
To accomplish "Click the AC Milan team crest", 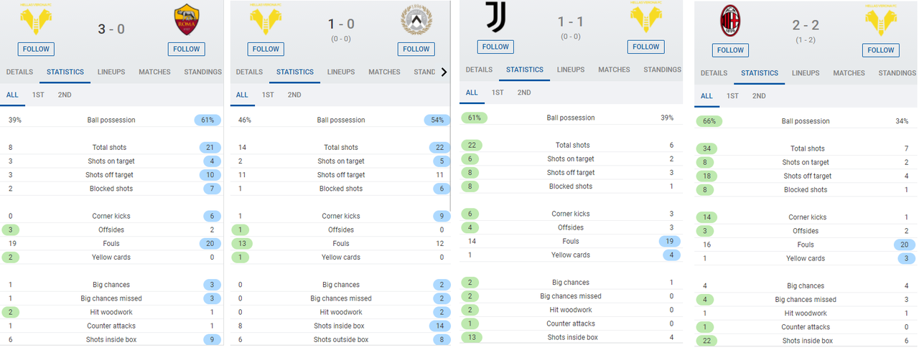I will pos(730,22).
